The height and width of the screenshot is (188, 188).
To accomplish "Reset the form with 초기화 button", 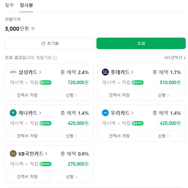I will coord(50,43).
